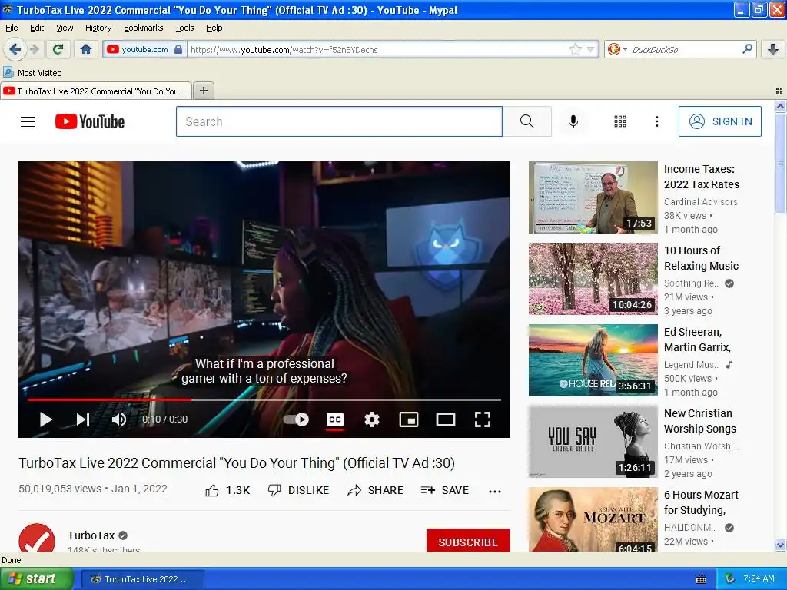787x590 pixels.
Task: Play the video with the play button
Action: point(45,419)
